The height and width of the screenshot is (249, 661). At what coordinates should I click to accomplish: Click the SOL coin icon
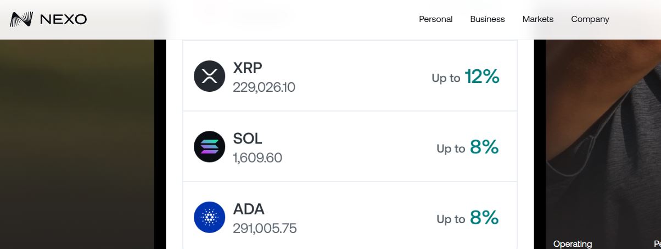click(210, 146)
